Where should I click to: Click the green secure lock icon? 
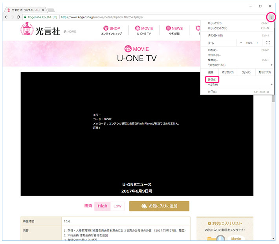click(x=25, y=17)
